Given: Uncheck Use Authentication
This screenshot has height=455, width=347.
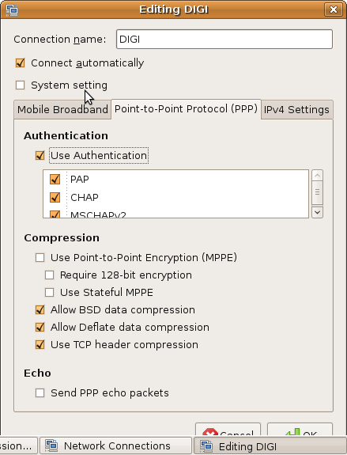Looking at the screenshot, I should (40, 156).
